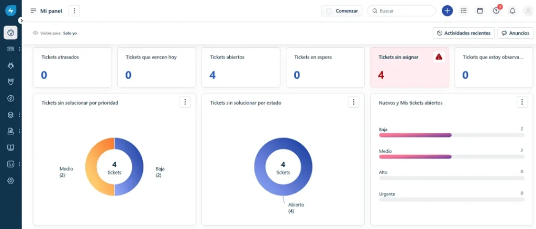Open the Tickets abiertos card
This screenshot has height=229, width=536.
(241, 67)
